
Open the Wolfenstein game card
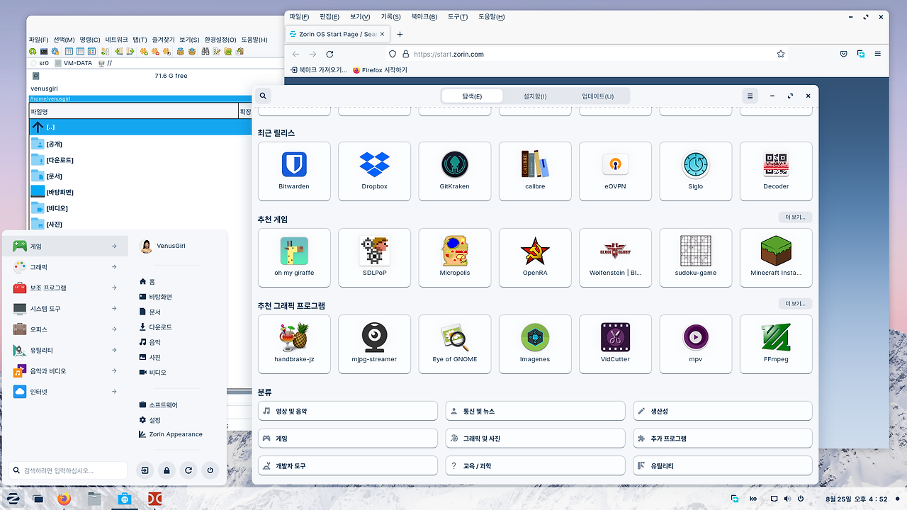point(615,257)
